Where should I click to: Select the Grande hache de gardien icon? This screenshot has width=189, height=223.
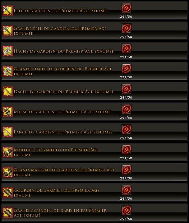(x=8, y=71)
